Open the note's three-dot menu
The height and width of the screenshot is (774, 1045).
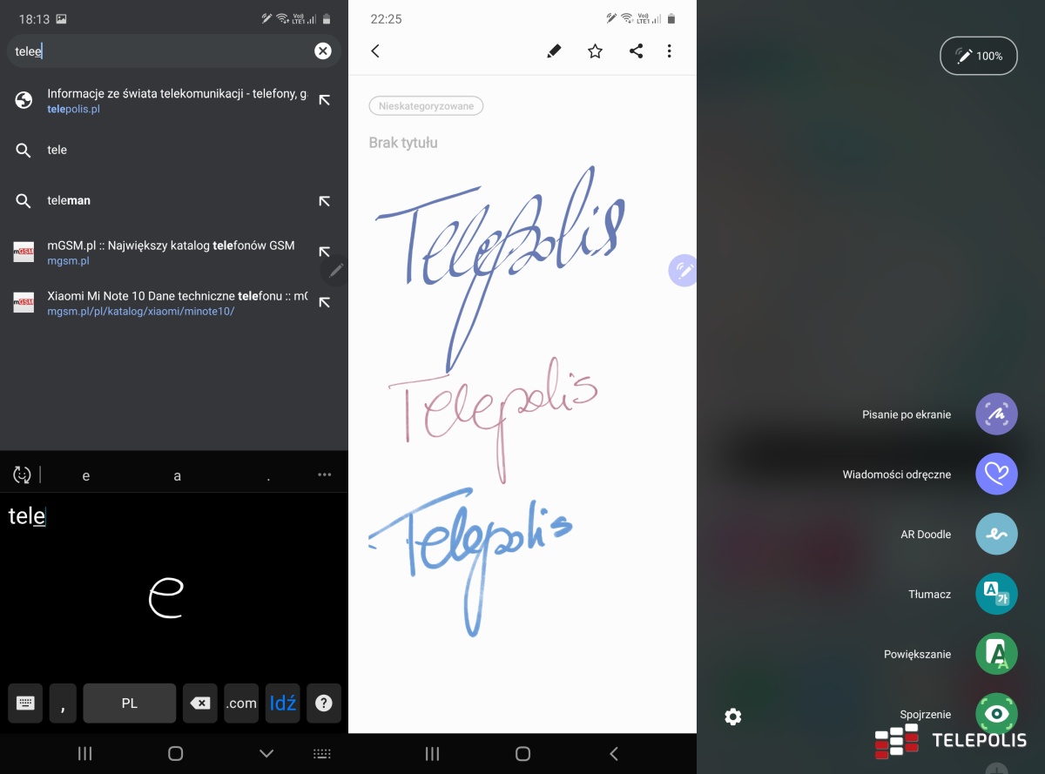tap(669, 51)
